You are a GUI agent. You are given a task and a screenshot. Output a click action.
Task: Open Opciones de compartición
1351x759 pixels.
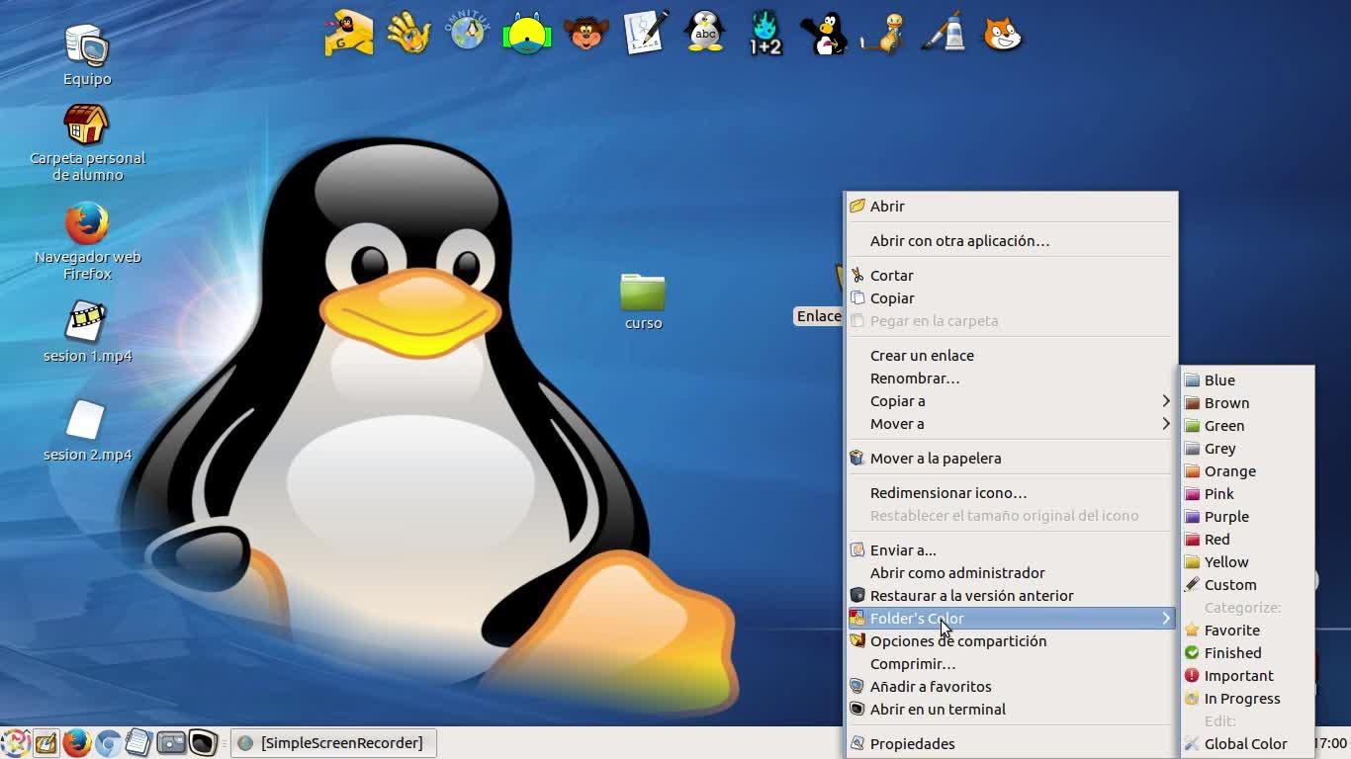tap(1011, 641)
